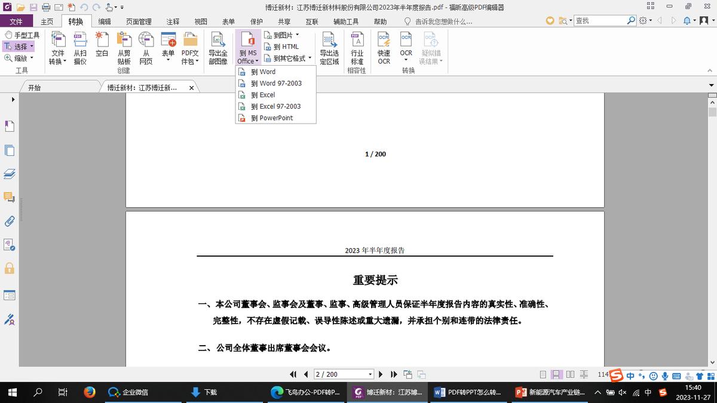Viewport: 717px width, 403px height.
Task: Click 导出全部图像 (Export All Images) icon
Action: tap(217, 48)
